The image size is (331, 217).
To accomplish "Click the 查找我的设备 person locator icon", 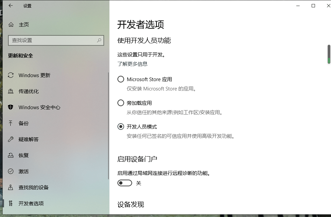I will [11, 187].
